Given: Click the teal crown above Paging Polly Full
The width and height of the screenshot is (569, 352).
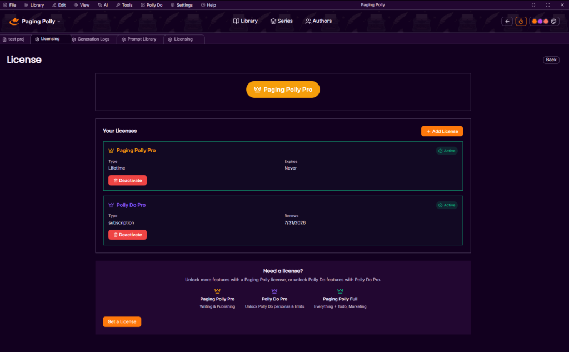Looking at the screenshot, I should (x=340, y=291).
